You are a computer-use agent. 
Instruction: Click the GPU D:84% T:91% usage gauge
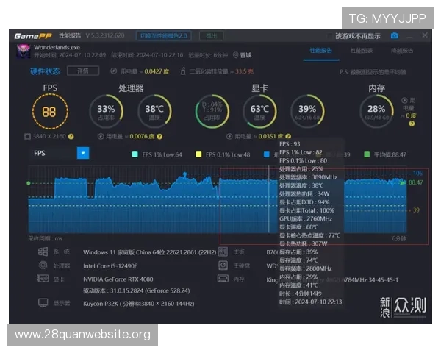[212, 112]
